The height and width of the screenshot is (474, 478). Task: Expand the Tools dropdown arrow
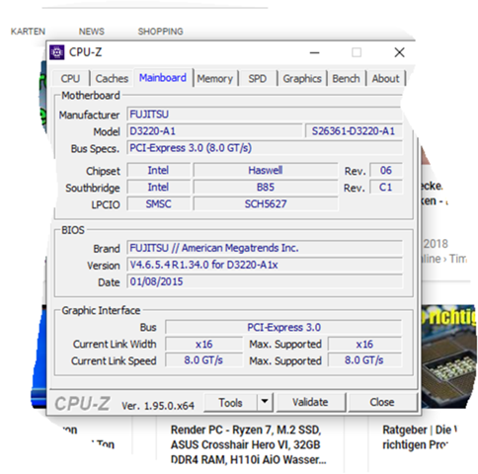(265, 402)
